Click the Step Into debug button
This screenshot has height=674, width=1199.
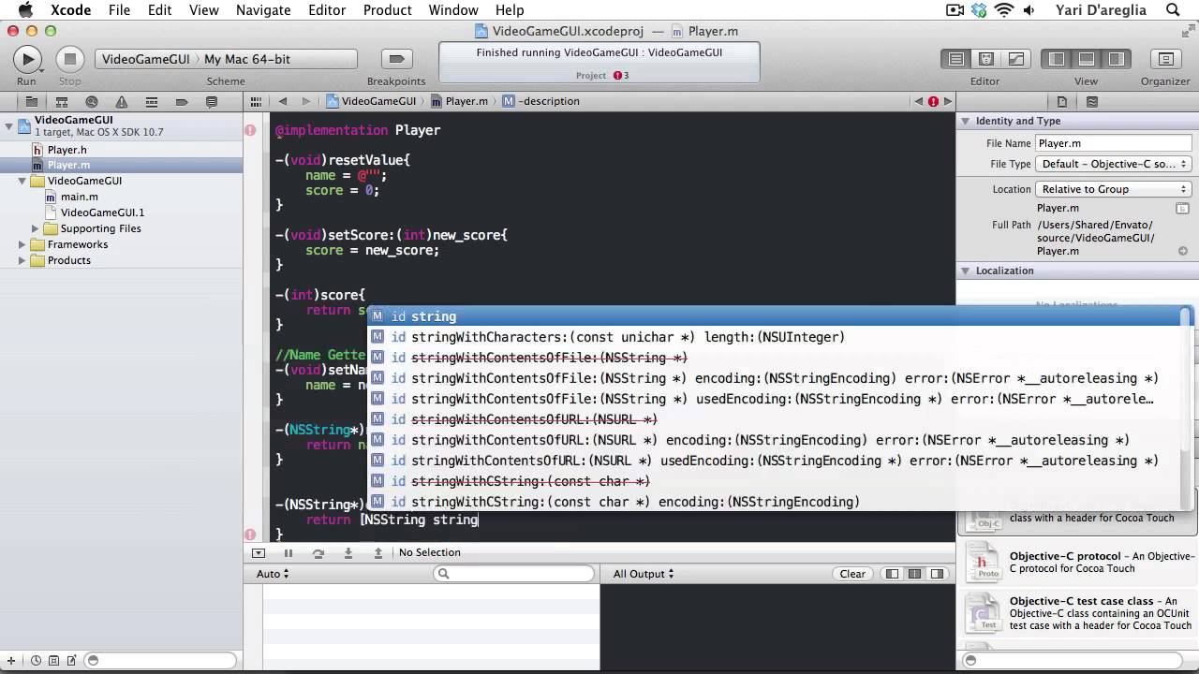(348, 553)
